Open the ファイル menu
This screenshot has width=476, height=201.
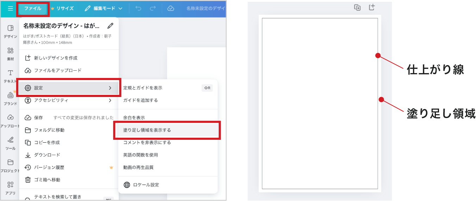point(33,8)
